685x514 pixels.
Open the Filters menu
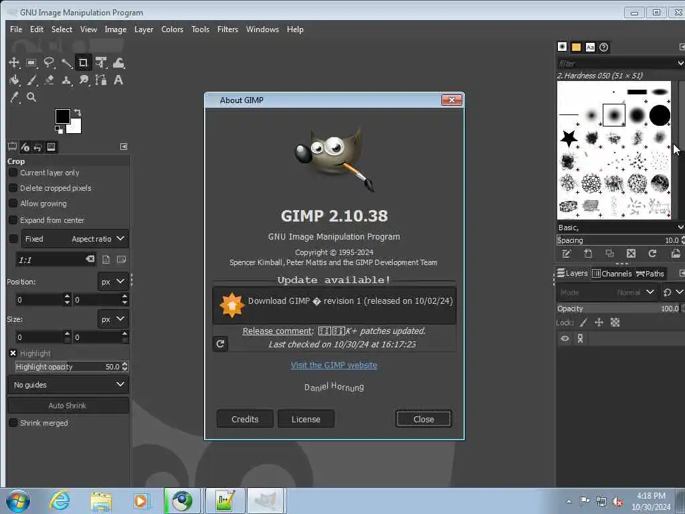(227, 29)
